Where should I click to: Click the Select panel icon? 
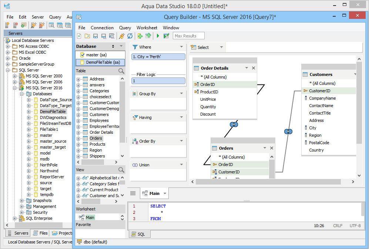click(x=194, y=47)
